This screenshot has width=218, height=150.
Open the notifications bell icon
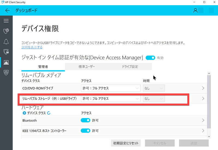(x=6, y=42)
